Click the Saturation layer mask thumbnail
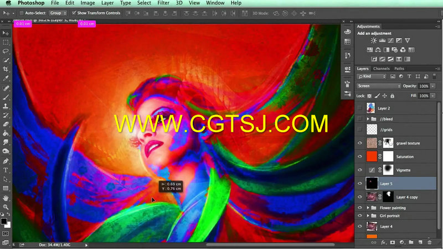 (388, 157)
